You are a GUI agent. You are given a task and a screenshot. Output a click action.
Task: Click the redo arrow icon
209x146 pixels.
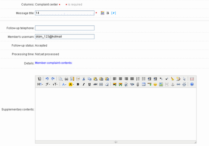pyautogui.click(x=53, y=79)
